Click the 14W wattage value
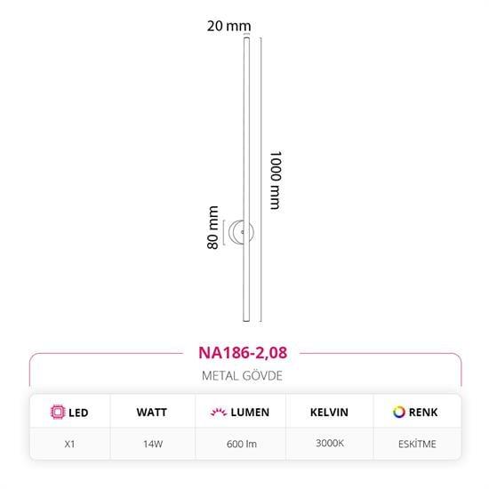This screenshot has width=489, height=489. (x=153, y=444)
